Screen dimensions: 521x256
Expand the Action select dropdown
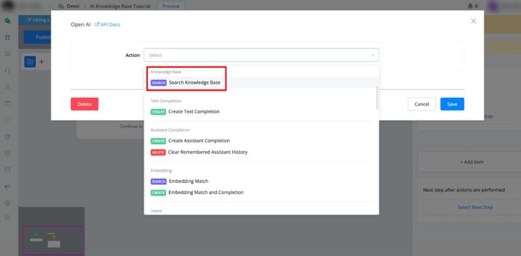click(x=261, y=55)
